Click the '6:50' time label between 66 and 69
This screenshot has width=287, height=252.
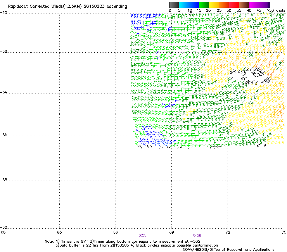(142, 235)
